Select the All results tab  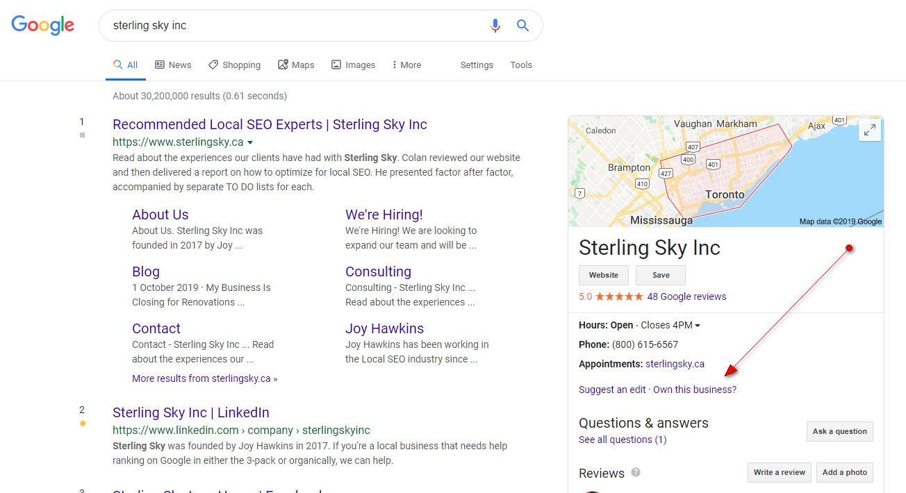coord(126,65)
